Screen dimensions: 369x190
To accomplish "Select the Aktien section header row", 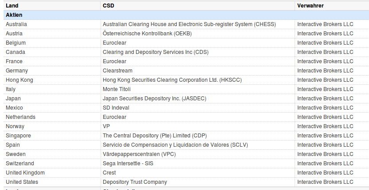I will 14,15.
